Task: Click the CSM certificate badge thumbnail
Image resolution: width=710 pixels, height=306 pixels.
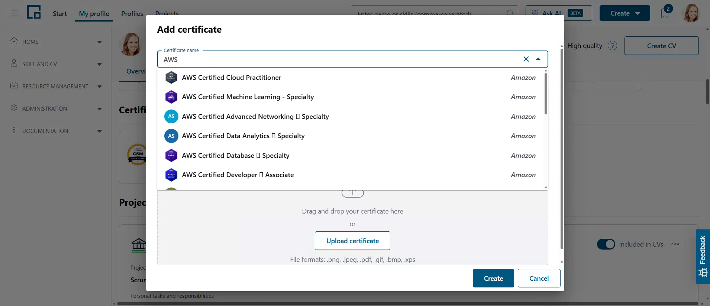Action: (x=137, y=154)
